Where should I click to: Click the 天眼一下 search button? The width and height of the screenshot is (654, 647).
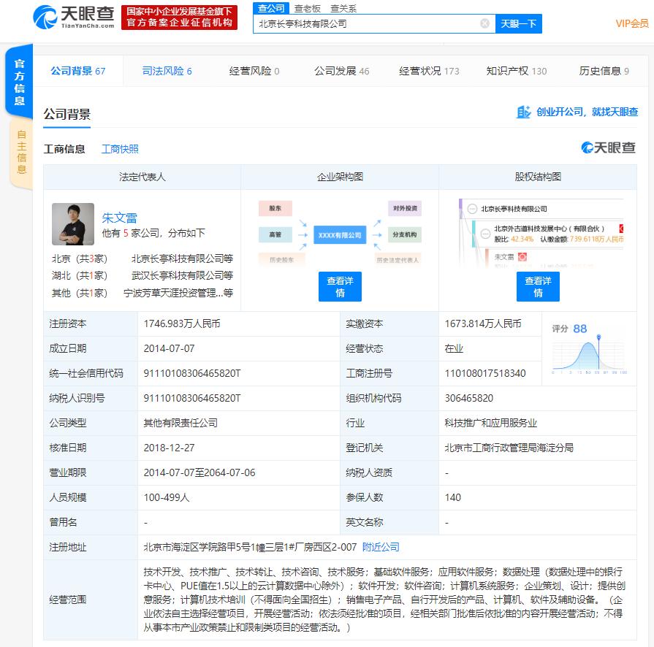518,24
